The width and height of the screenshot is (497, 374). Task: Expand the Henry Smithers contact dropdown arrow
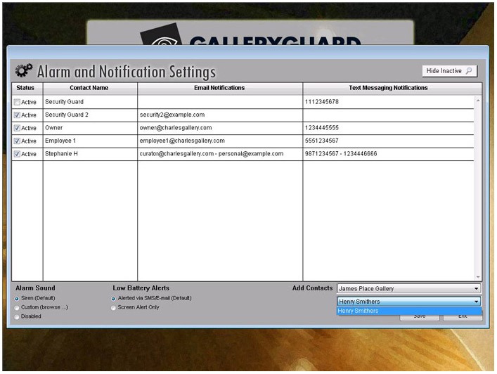(x=476, y=302)
